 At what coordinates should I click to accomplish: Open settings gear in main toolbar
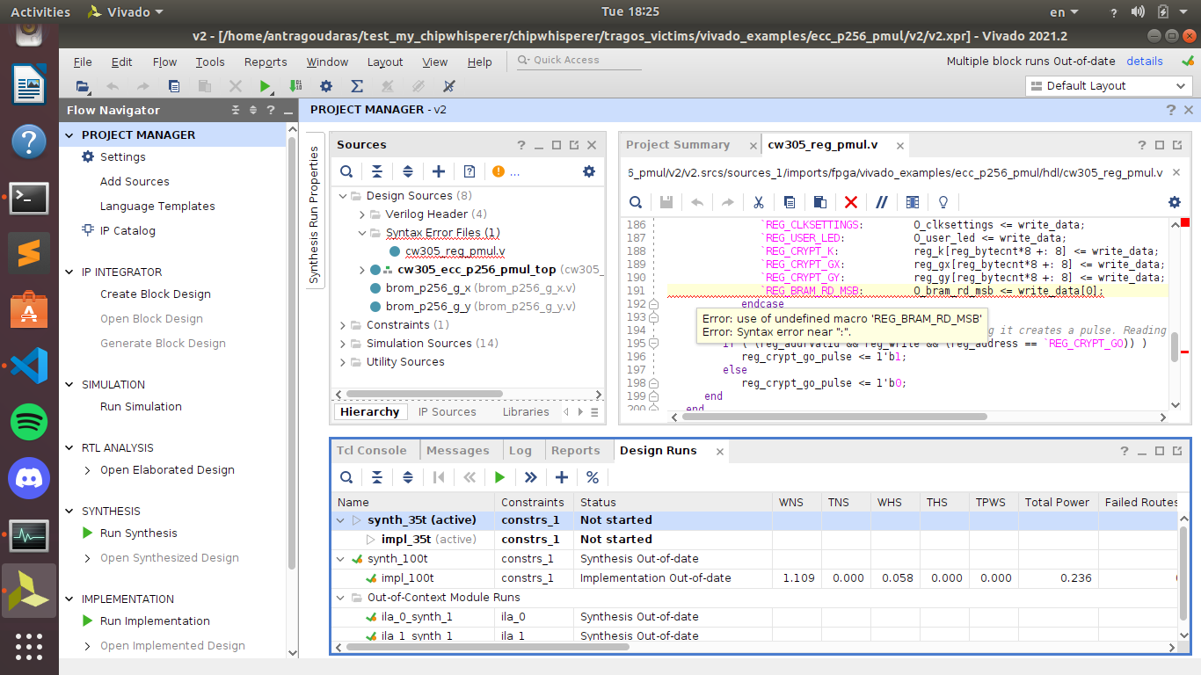(x=326, y=86)
